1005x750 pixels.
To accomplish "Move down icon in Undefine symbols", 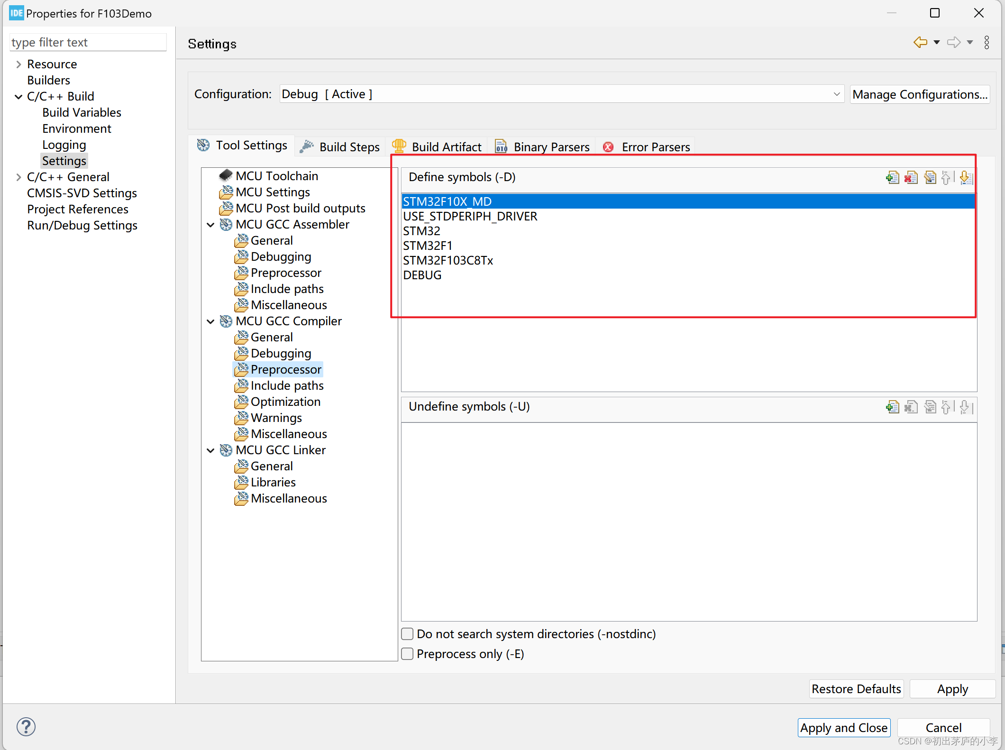I will point(966,407).
